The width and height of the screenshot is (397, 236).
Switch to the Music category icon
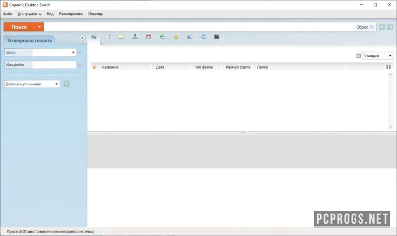203,37
